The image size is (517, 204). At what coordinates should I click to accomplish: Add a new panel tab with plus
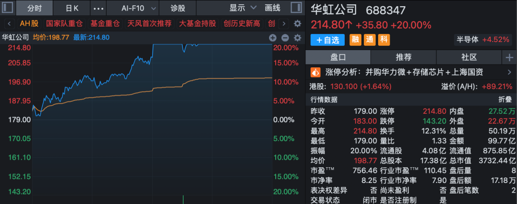coord(509,58)
